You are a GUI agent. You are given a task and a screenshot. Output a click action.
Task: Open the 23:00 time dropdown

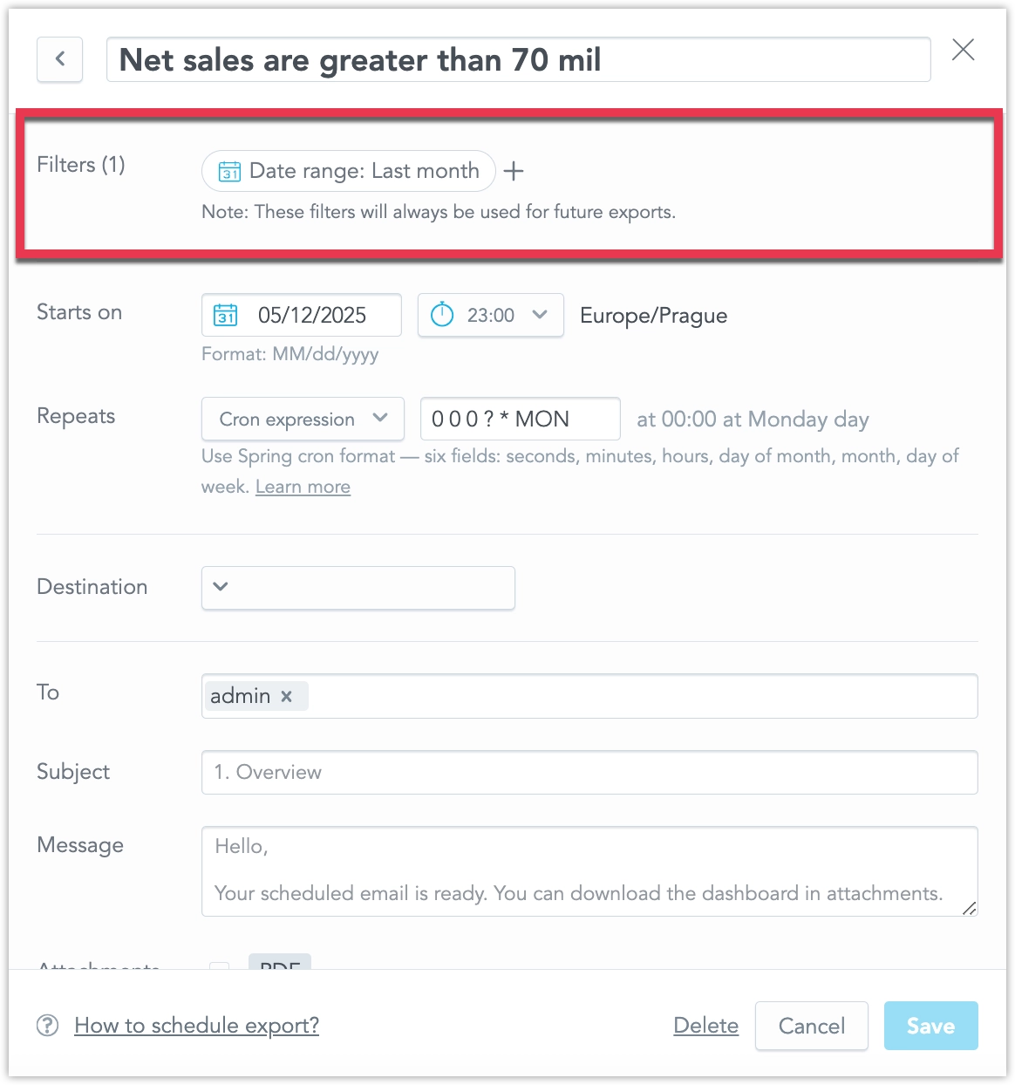540,315
